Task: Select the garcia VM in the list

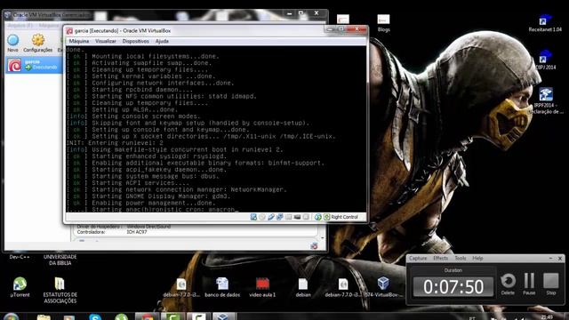Action: pos(34,65)
